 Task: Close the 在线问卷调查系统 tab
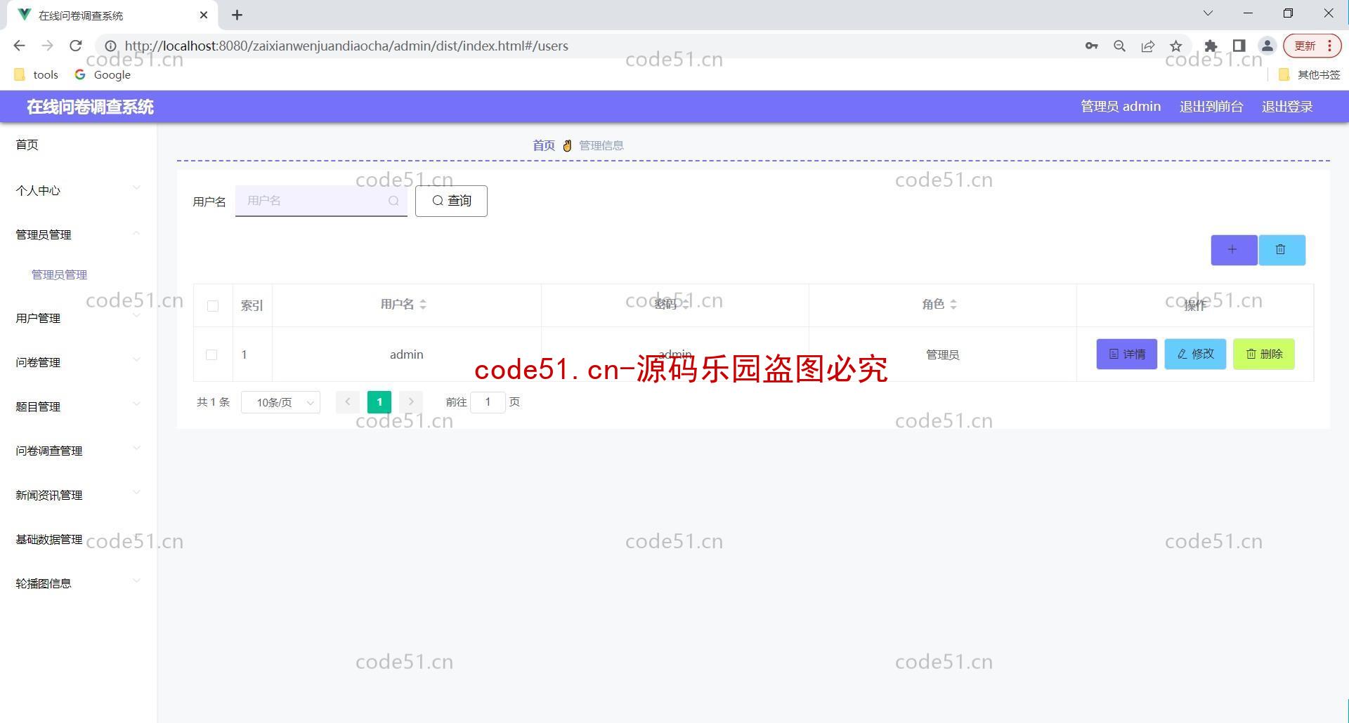coord(204,15)
